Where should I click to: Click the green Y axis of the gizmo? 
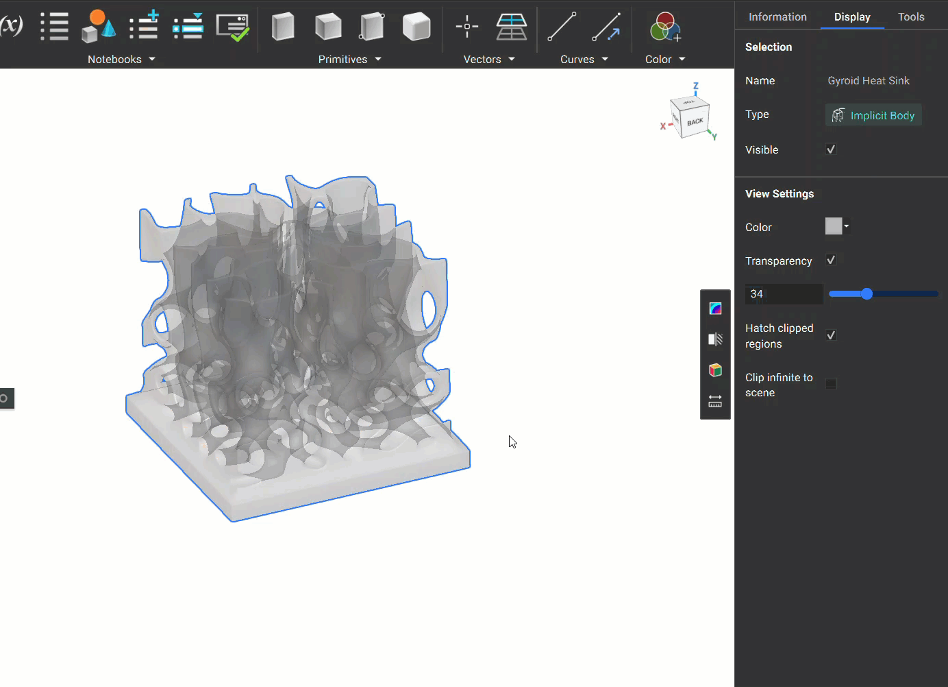[x=713, y=134]
